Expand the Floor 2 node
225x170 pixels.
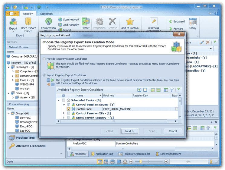(x=13, y=80)
